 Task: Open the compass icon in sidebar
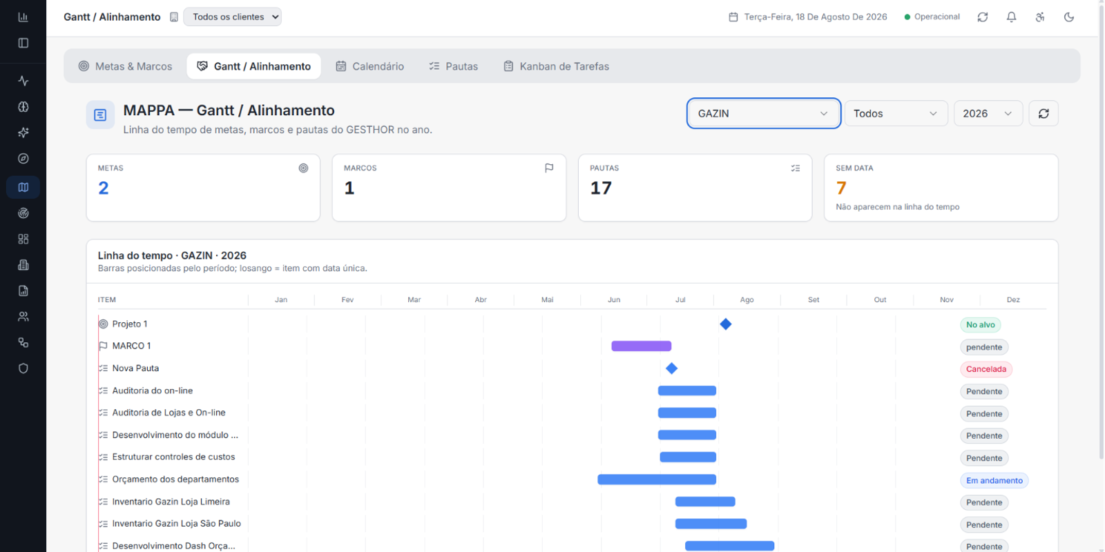pos(23,159)
